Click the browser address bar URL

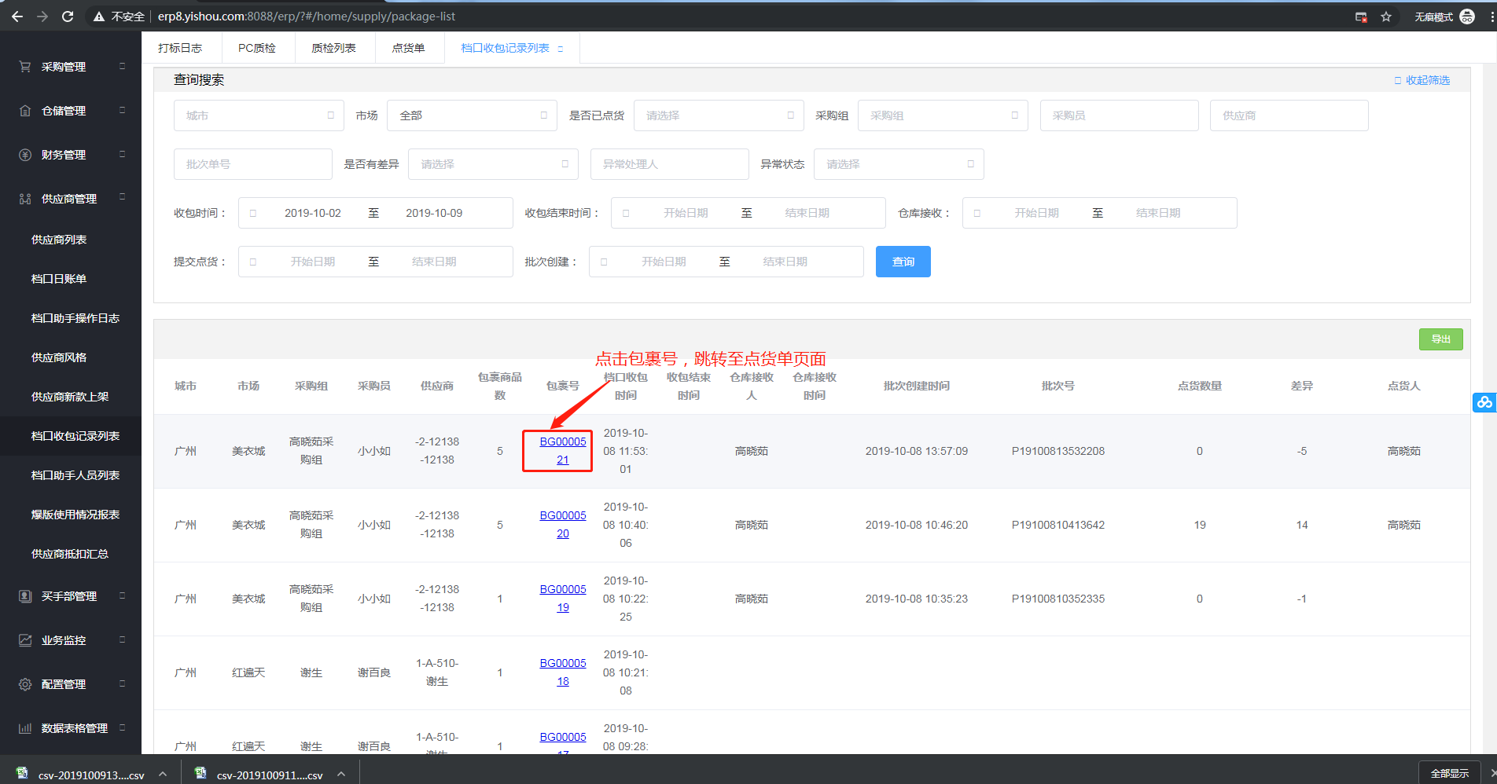coord(307,16)
